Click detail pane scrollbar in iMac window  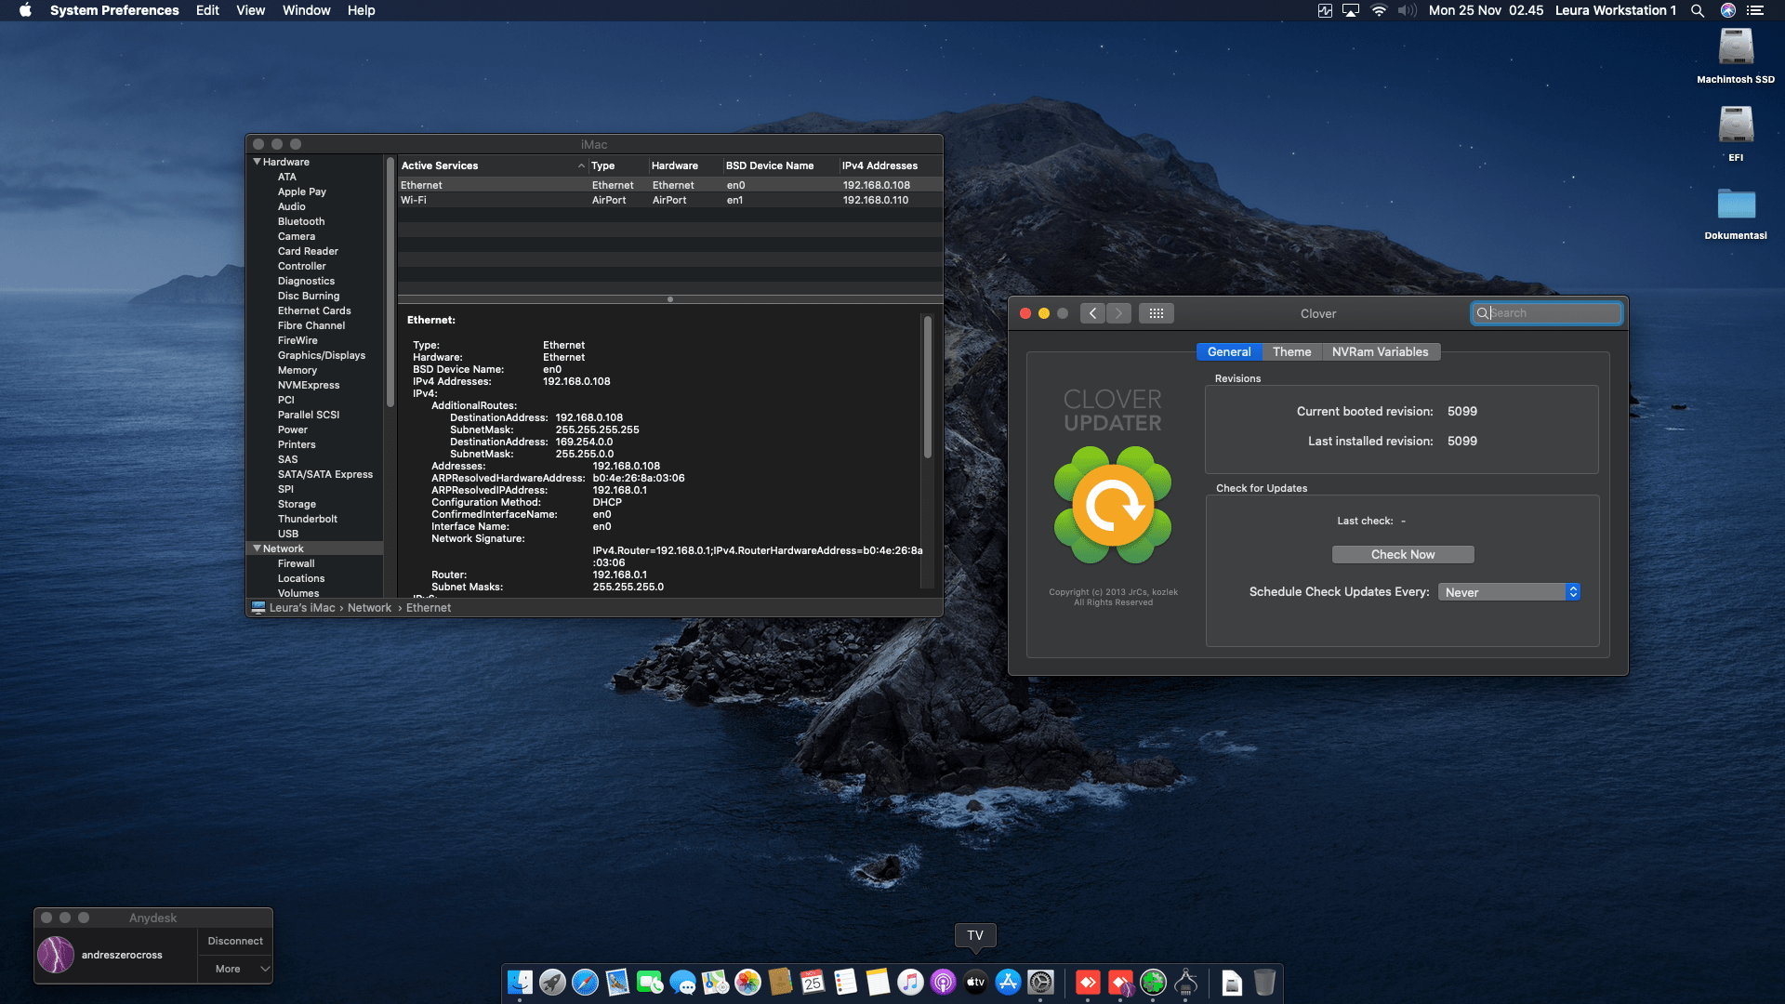(x=927, y=387)
